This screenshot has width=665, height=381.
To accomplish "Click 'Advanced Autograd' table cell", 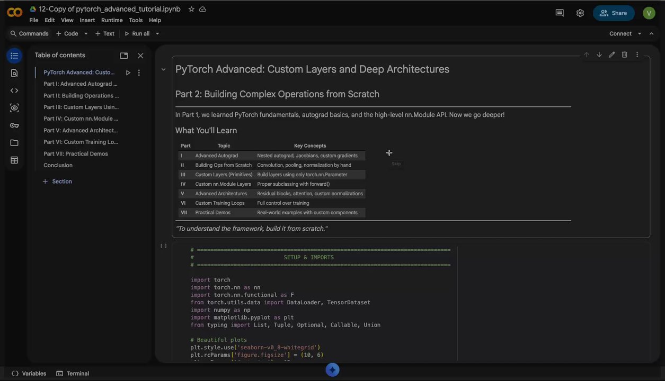I will [x=216, y=156].
